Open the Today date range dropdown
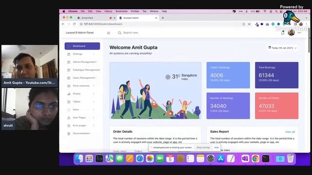 click(x=283, y=48)
